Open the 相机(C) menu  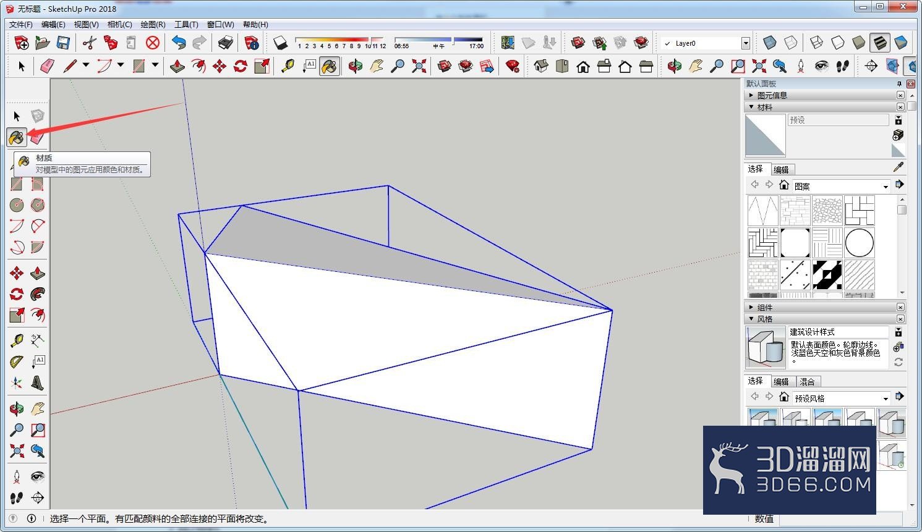pyautogui.click(x=119, y=25)
